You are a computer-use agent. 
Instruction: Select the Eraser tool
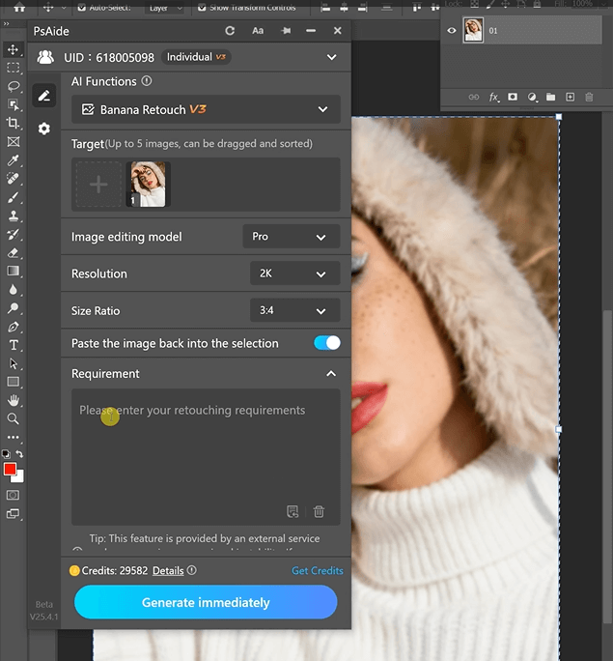14,253
